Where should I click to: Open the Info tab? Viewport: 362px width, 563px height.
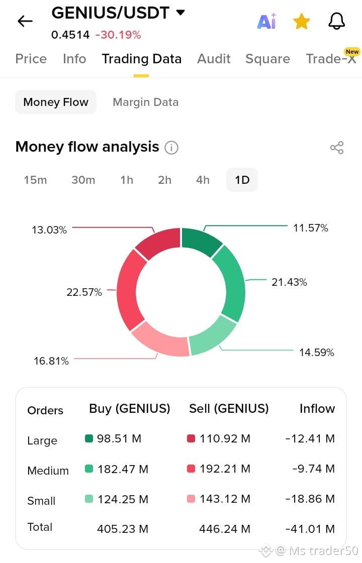click(x=74, y=59)
